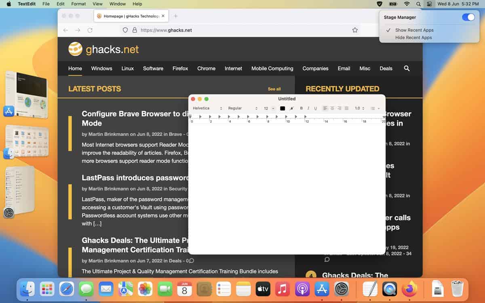The height and width of the screenshot is (303, 485).
Task: Open the black text color swatch
Action: (283, 108)
